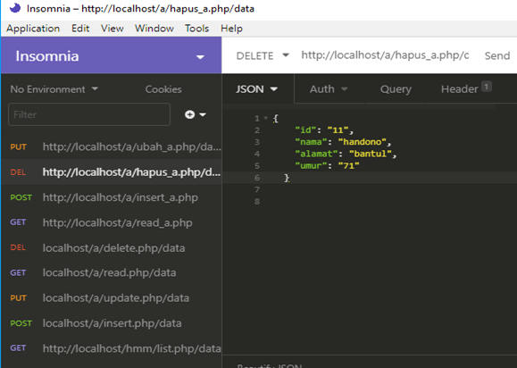This screenshot has height=368, width=517.
Task: Click the "nama": "handono" line
Action: (343, 142)
